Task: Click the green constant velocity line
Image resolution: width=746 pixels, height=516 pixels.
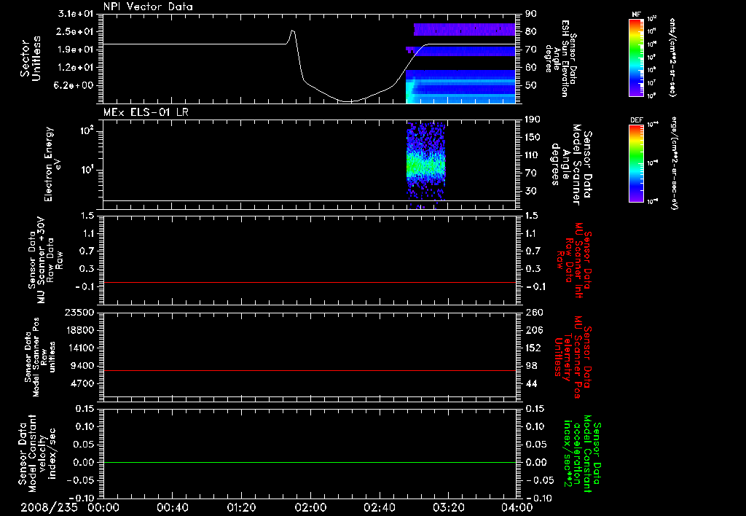Action: click(310, 462)
